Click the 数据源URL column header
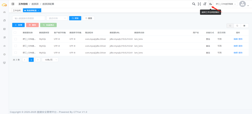Screen dimensions: 252x114 115,33
